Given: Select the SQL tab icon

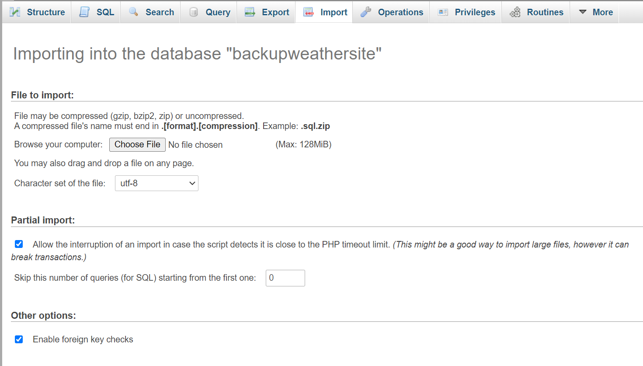Looking at the screenshot, I should coord(83,12).
